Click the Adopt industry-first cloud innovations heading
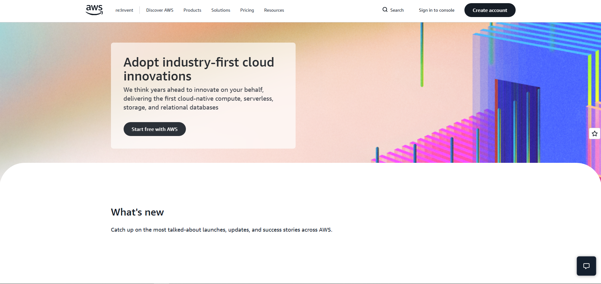 [x=199, y=69]
